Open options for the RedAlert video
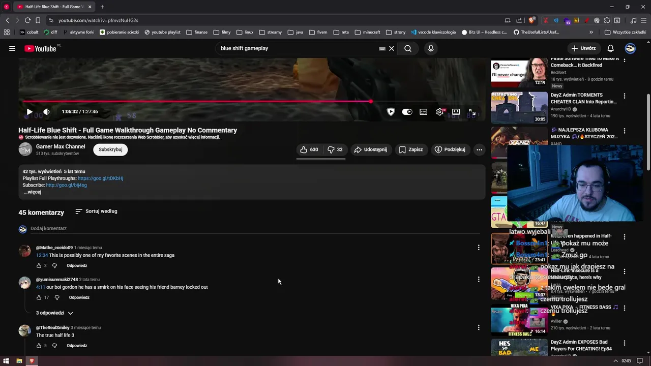The height and width of the screenshot is (366, 651). tap(625, 60)
